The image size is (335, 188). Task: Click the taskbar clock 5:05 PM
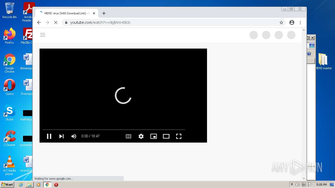321,185
